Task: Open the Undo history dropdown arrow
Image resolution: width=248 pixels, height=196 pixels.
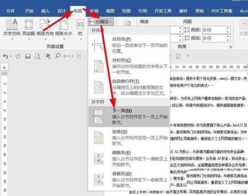Action: click(x=11, y=56)
